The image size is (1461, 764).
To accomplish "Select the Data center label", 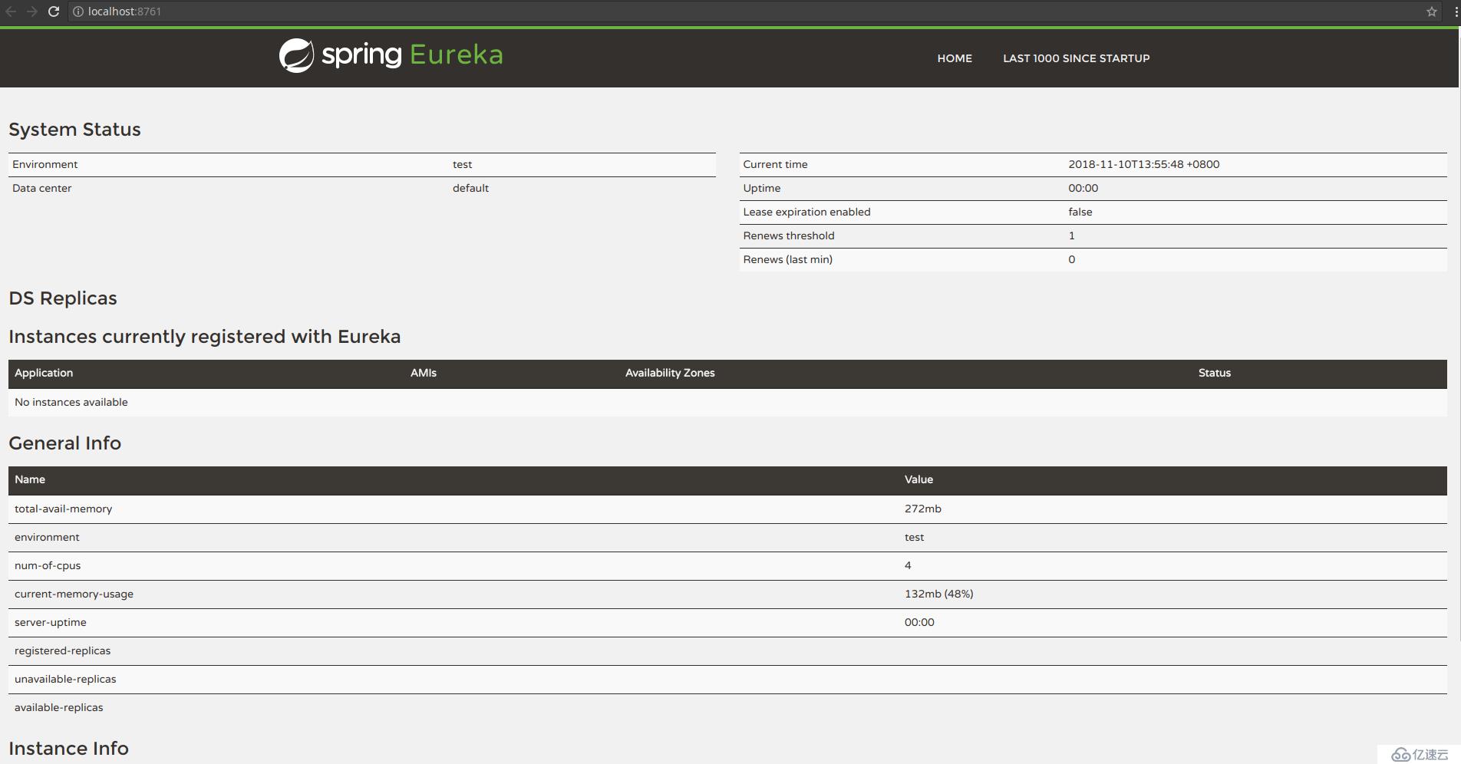I will point(41,188).
